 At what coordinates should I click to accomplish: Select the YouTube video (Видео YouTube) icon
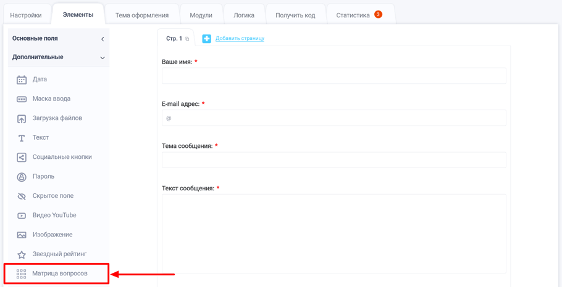tap(22, 216)
